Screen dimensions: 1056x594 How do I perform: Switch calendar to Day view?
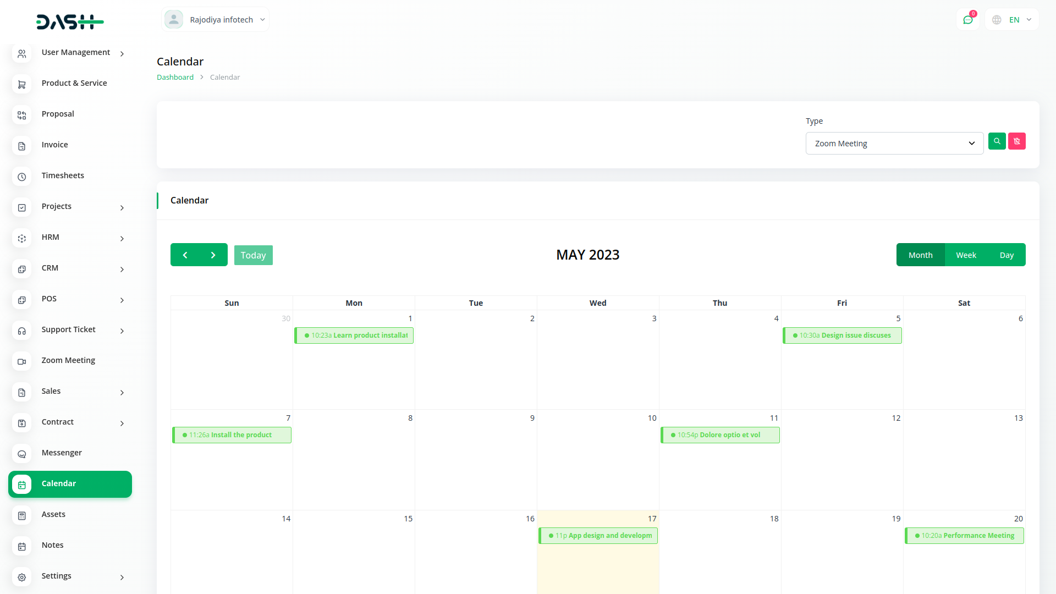point(1006,255)
